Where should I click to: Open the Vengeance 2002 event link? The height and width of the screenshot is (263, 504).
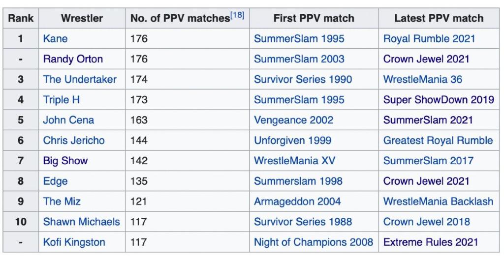tap(293, 120)
